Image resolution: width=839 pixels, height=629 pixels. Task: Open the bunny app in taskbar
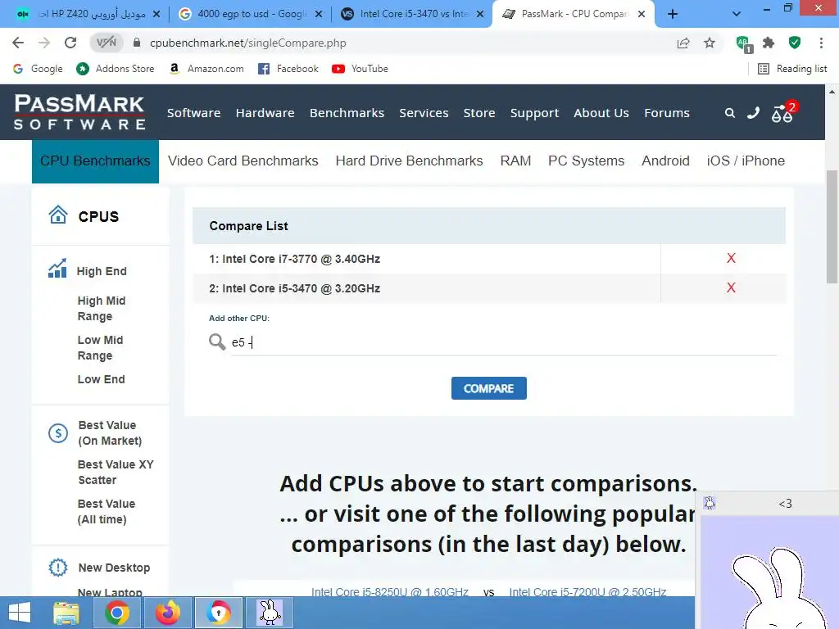(270, 613)
